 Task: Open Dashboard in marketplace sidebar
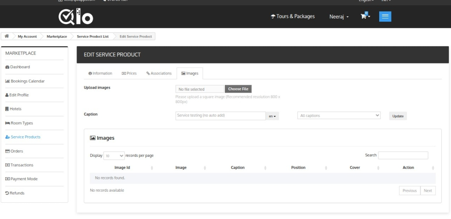tap(18, 67)
